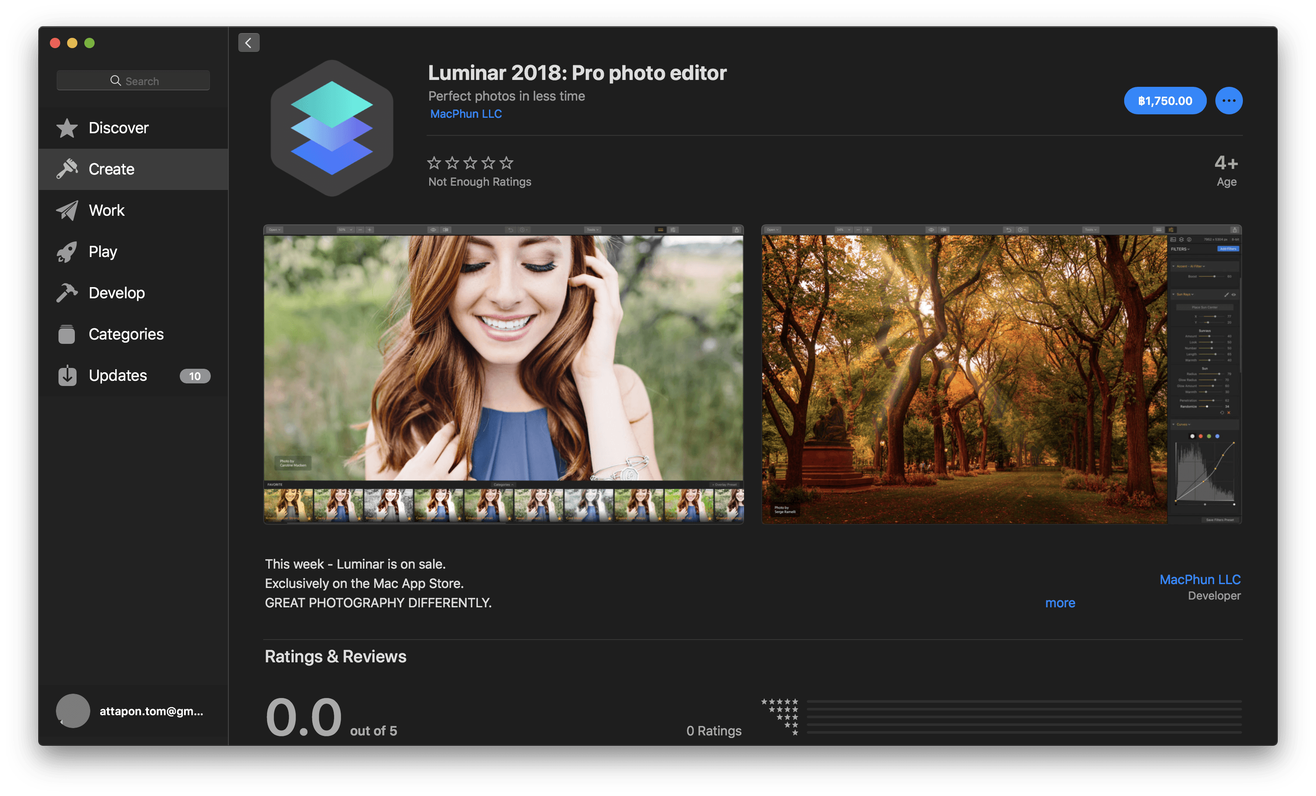Open the Discover section star icon
Image resolution: width=1316 pixels, height=796 pixels.
tap(67, 128)
